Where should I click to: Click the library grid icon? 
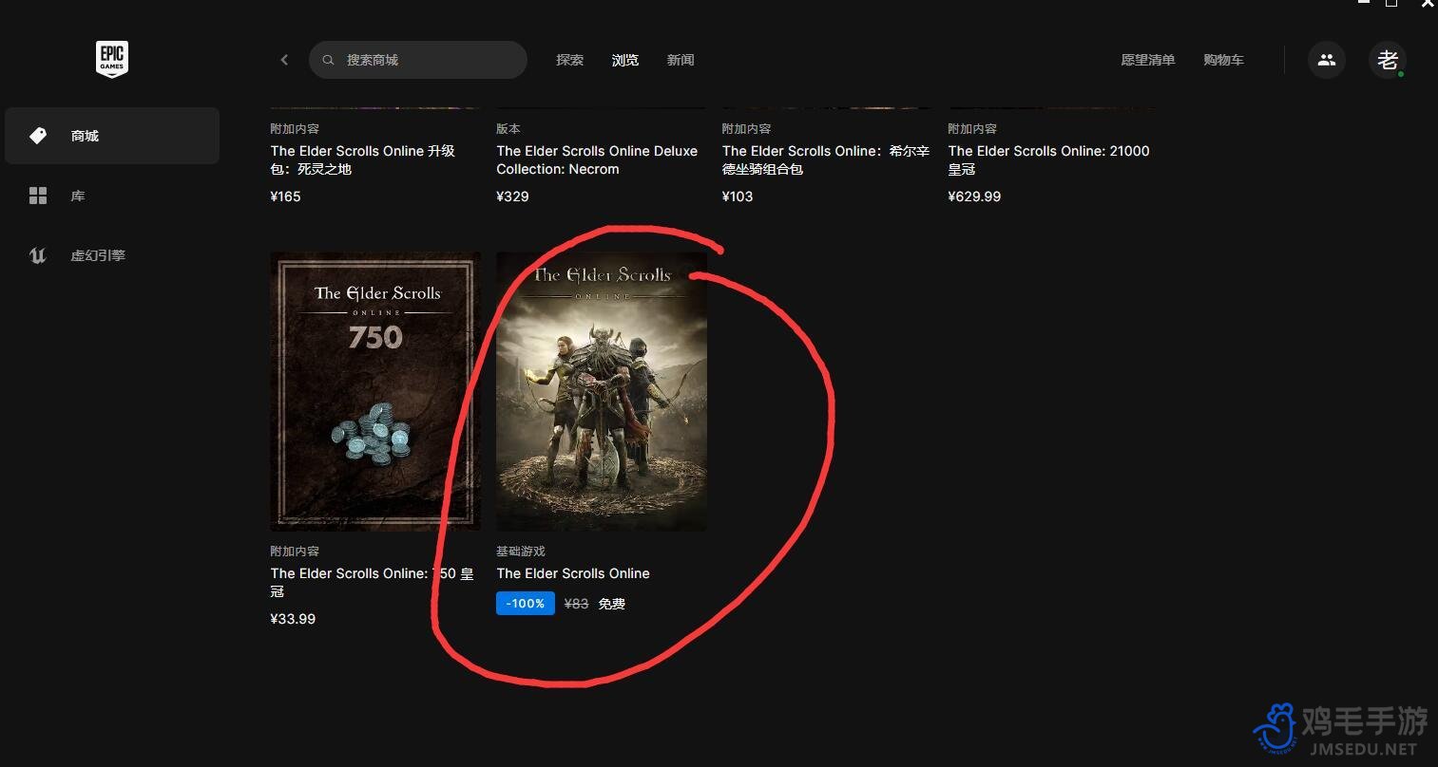[x=38, y=196]
